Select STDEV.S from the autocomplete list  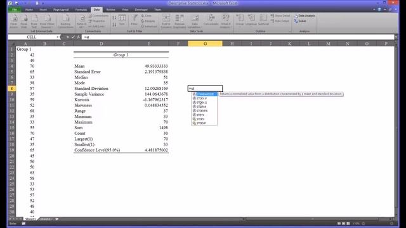(204, 103)
